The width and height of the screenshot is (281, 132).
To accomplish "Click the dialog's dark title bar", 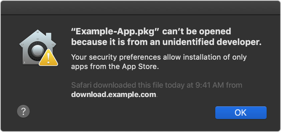I will (140, 8).
